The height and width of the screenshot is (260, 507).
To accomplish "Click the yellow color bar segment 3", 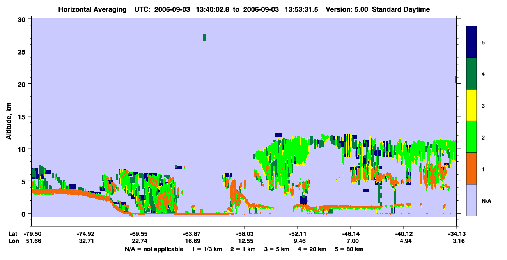I will point(472,105).
